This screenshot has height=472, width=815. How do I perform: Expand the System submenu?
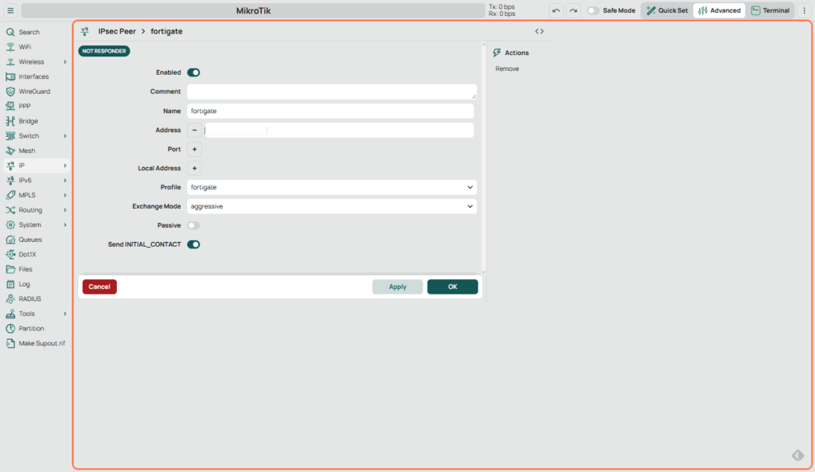click(65, 225)
